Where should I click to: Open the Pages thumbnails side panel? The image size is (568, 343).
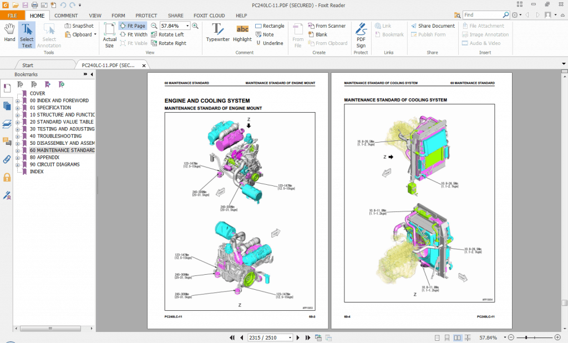pos(7,106)
